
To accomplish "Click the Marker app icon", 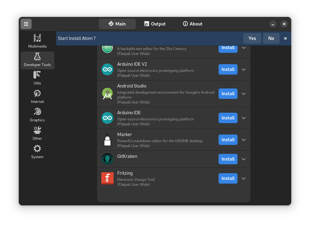I will coord(107,140).
